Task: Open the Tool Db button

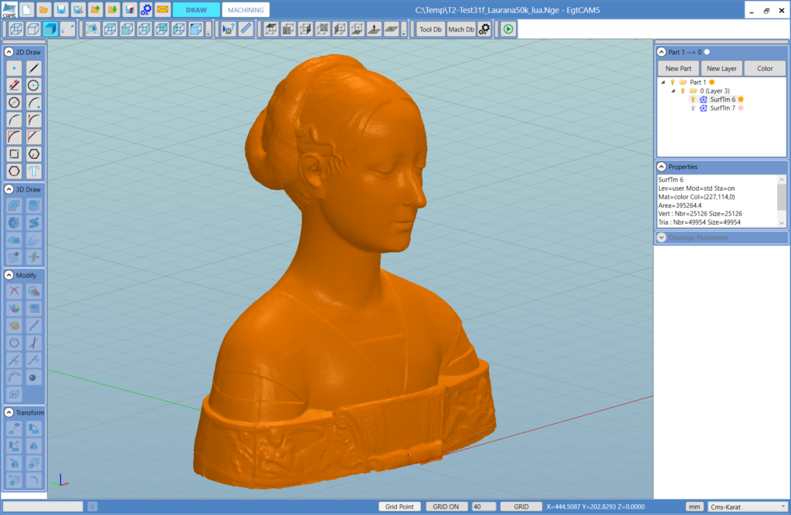Action: [430, 29]
